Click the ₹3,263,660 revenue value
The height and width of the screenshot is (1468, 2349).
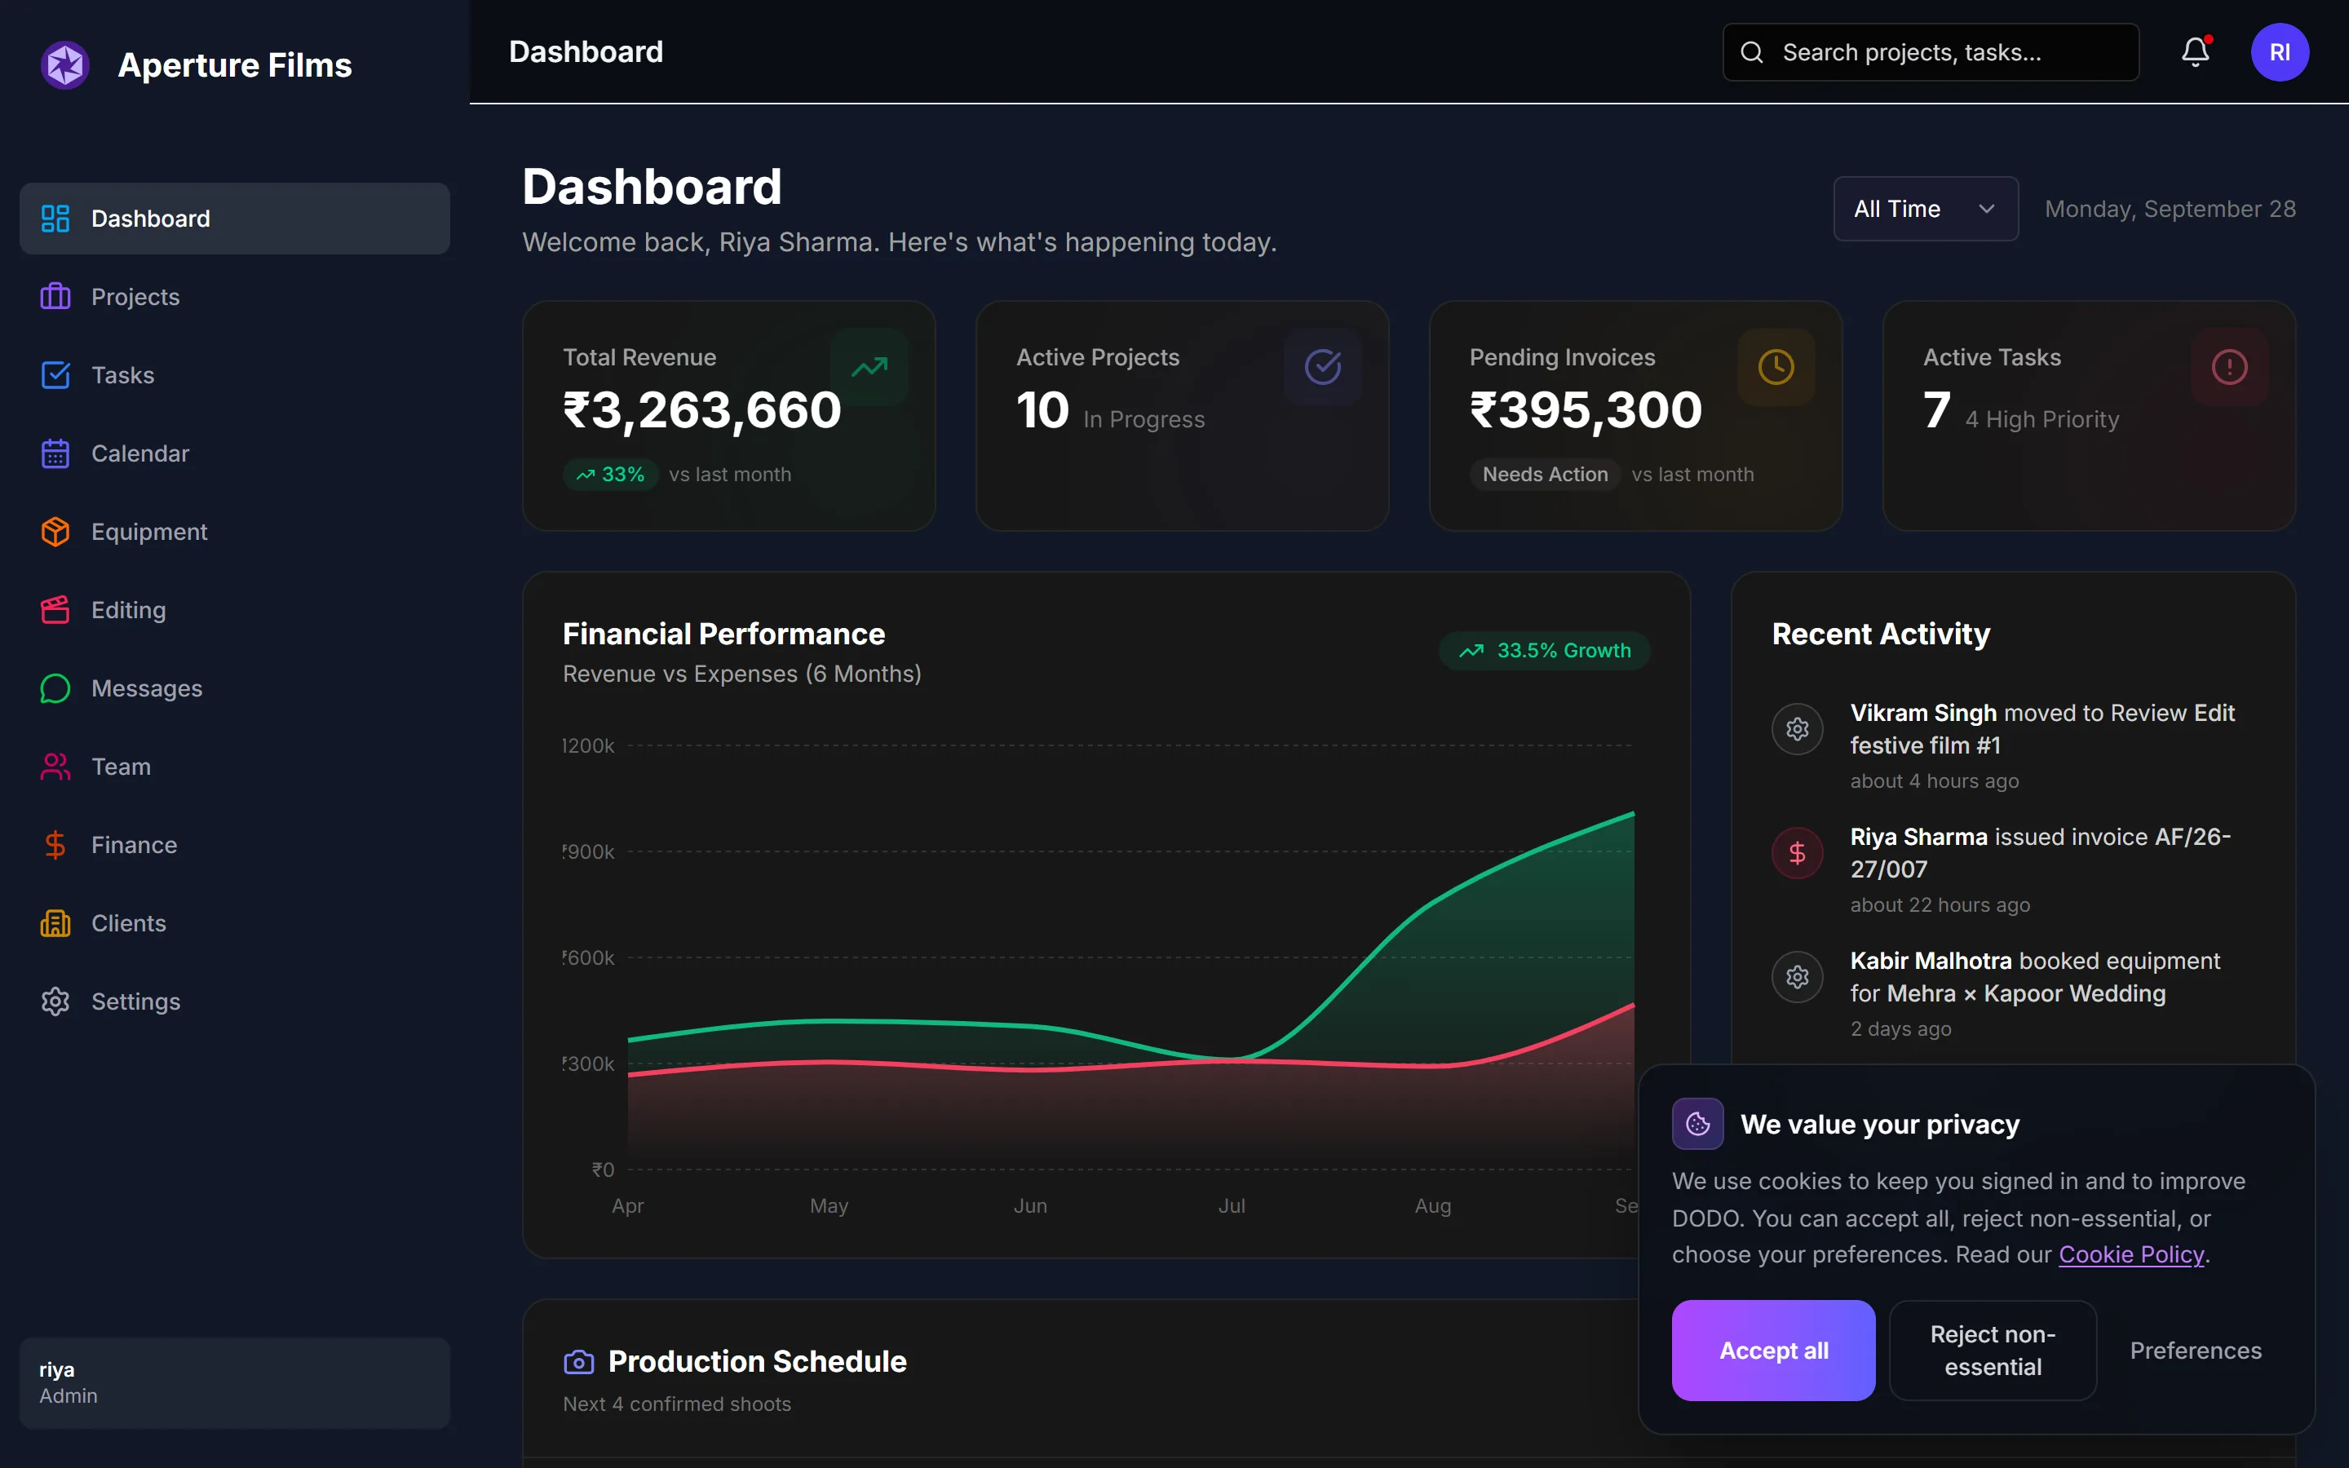click(701, 409)
